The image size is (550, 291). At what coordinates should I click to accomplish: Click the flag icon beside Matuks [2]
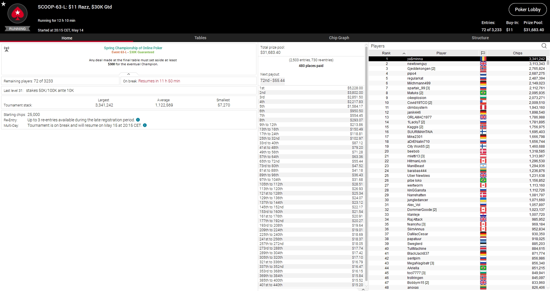click(483, 93)
